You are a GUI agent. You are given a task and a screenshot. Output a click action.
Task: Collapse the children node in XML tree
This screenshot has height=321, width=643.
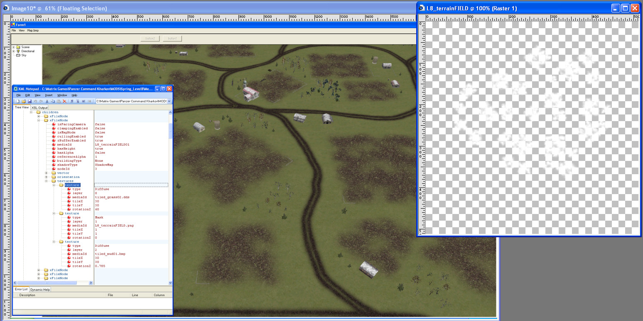tap(32, 112)
